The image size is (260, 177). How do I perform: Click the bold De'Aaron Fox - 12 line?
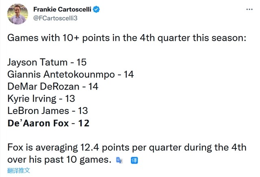click(48, 123)
